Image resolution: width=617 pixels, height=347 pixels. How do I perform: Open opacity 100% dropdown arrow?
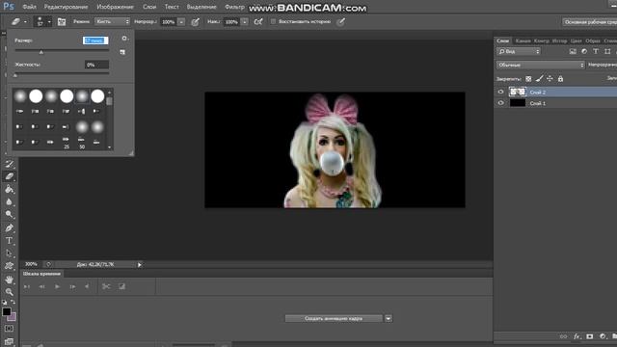click(x=181, y=22)
